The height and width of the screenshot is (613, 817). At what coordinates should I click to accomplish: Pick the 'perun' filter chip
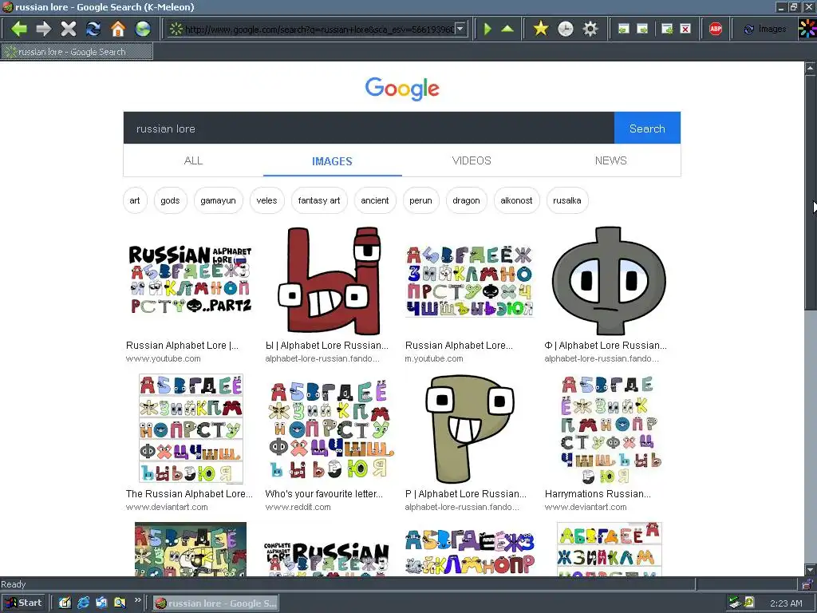click(x=420, y=200)
